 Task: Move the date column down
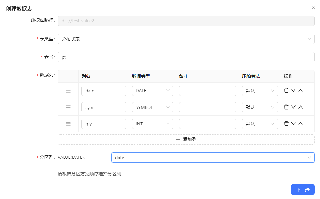tap(293, 91)
